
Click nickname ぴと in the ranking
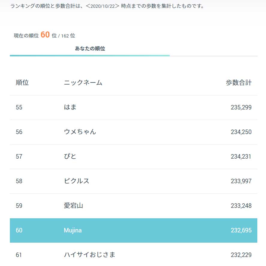click(x=70, y=157)
